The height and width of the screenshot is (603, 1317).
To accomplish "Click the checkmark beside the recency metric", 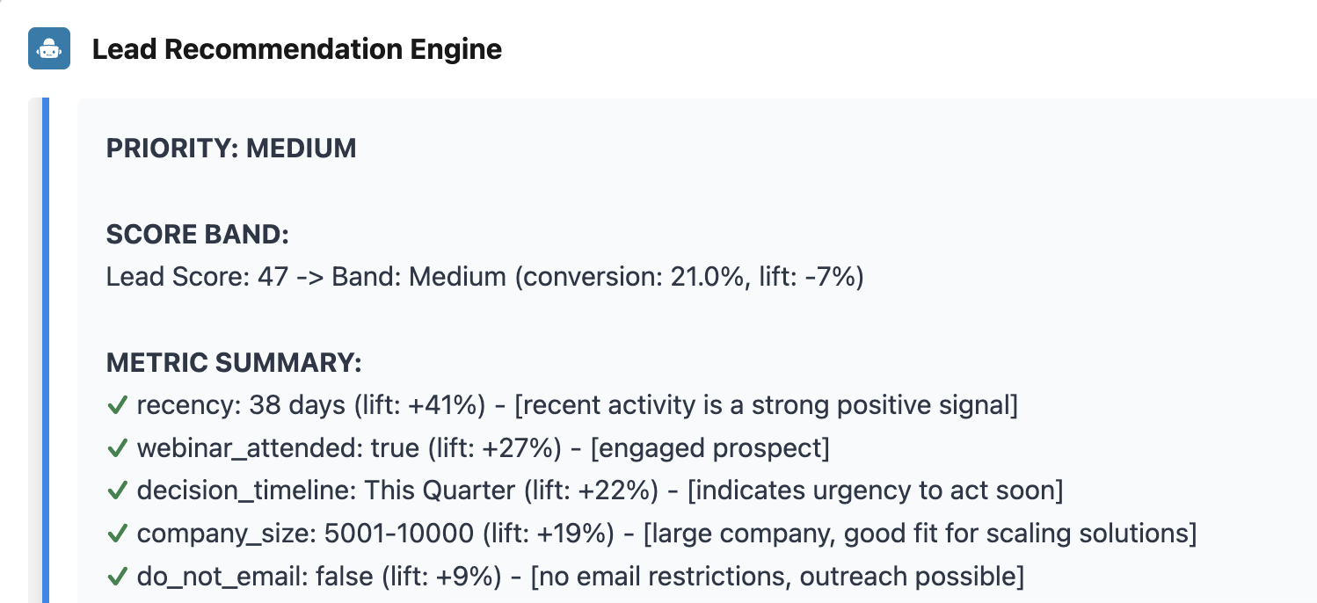I will pyautogui.click(x=118, y=404).
